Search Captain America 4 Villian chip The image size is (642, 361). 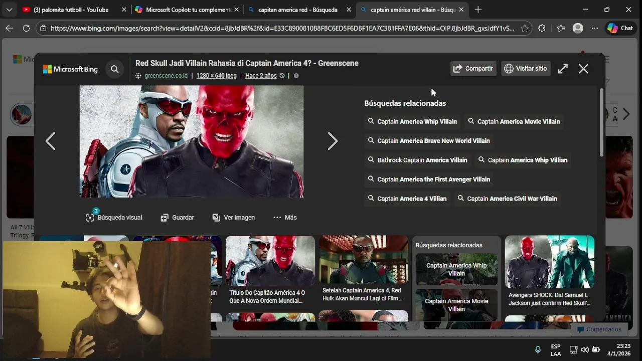click(407, 199)
